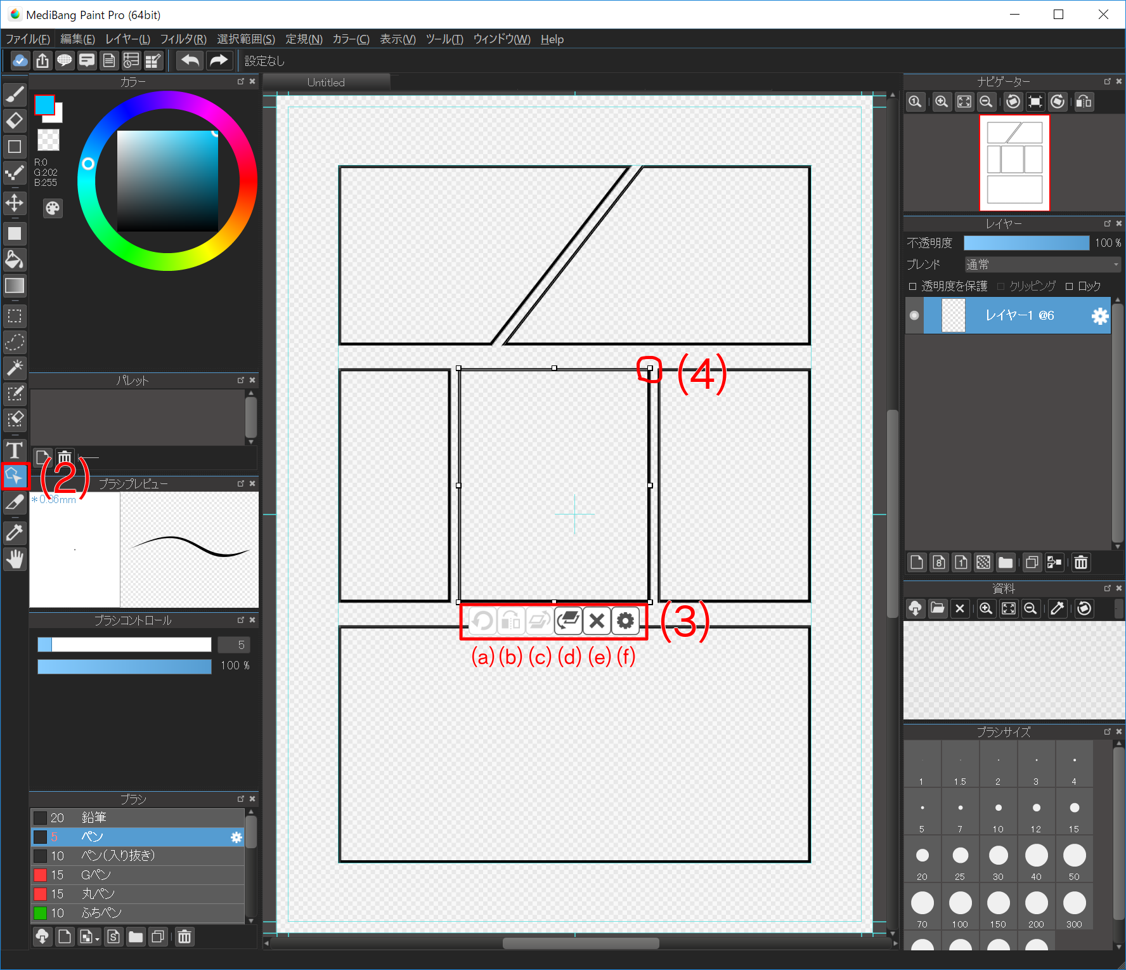1126x970 pixels.
Task: Zoom in using Navigator magnifier plus
Action: pos(942,102)
